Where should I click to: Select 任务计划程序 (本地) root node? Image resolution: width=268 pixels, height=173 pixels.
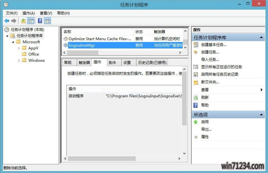click(27, 29)
